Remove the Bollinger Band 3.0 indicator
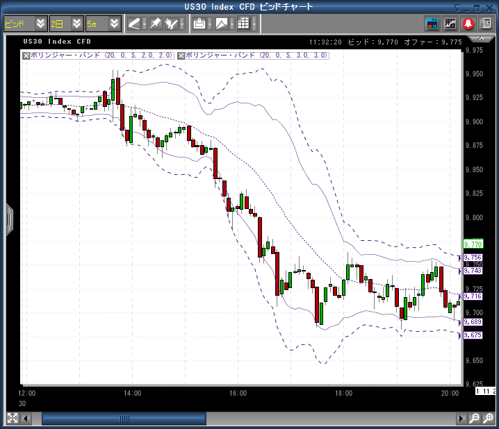499x429 pixels. click(x=183, y=56)
